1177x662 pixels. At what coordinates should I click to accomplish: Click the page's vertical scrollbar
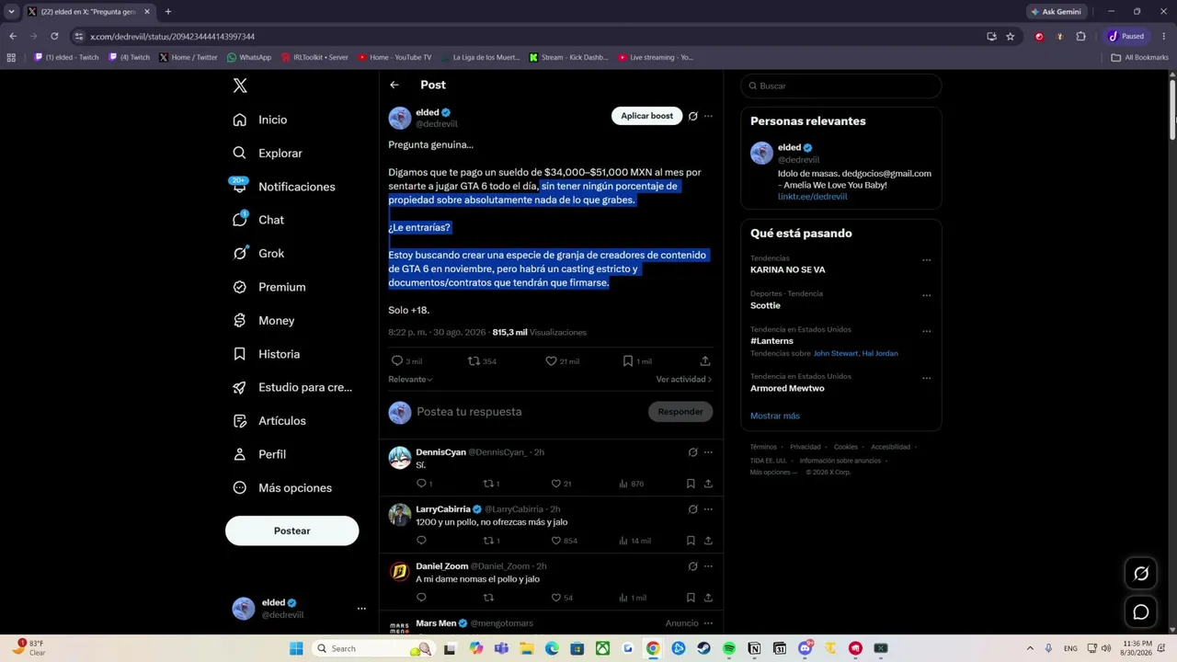tap(1172, 110)
